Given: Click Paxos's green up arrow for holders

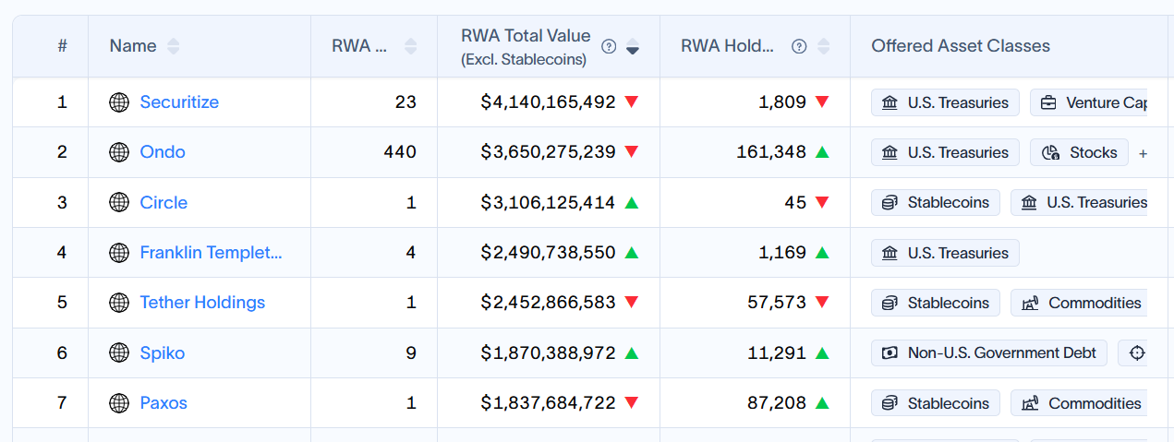Looking at the screenshot, I should click(x=822, y=403).
